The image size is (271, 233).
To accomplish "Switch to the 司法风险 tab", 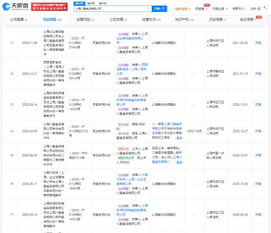I will click(x=52, y=20).
